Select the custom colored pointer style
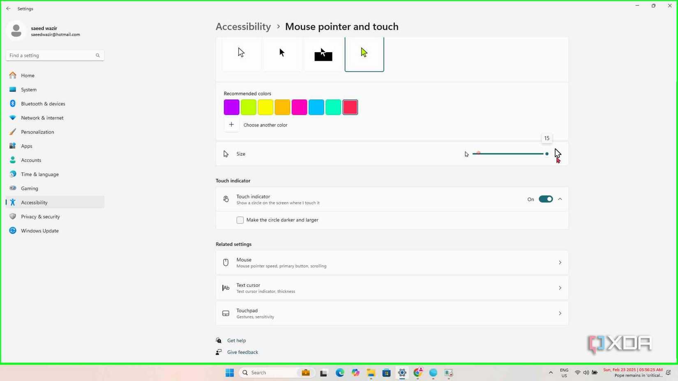This screenshot has height=381, width=678. (364, 53)
